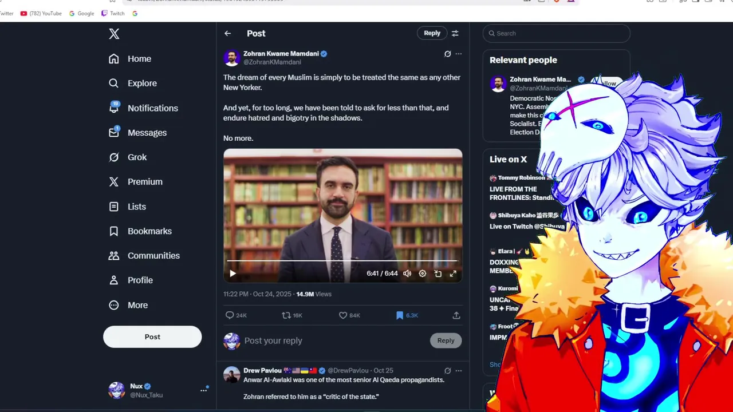The width and height of the screenshot is (733, 412).
Task: Click the search magnifier icon
Action: [x=491, y=33]
